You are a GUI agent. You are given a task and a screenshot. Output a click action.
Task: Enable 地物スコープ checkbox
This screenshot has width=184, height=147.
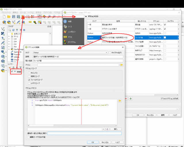[x=29, y=76]
